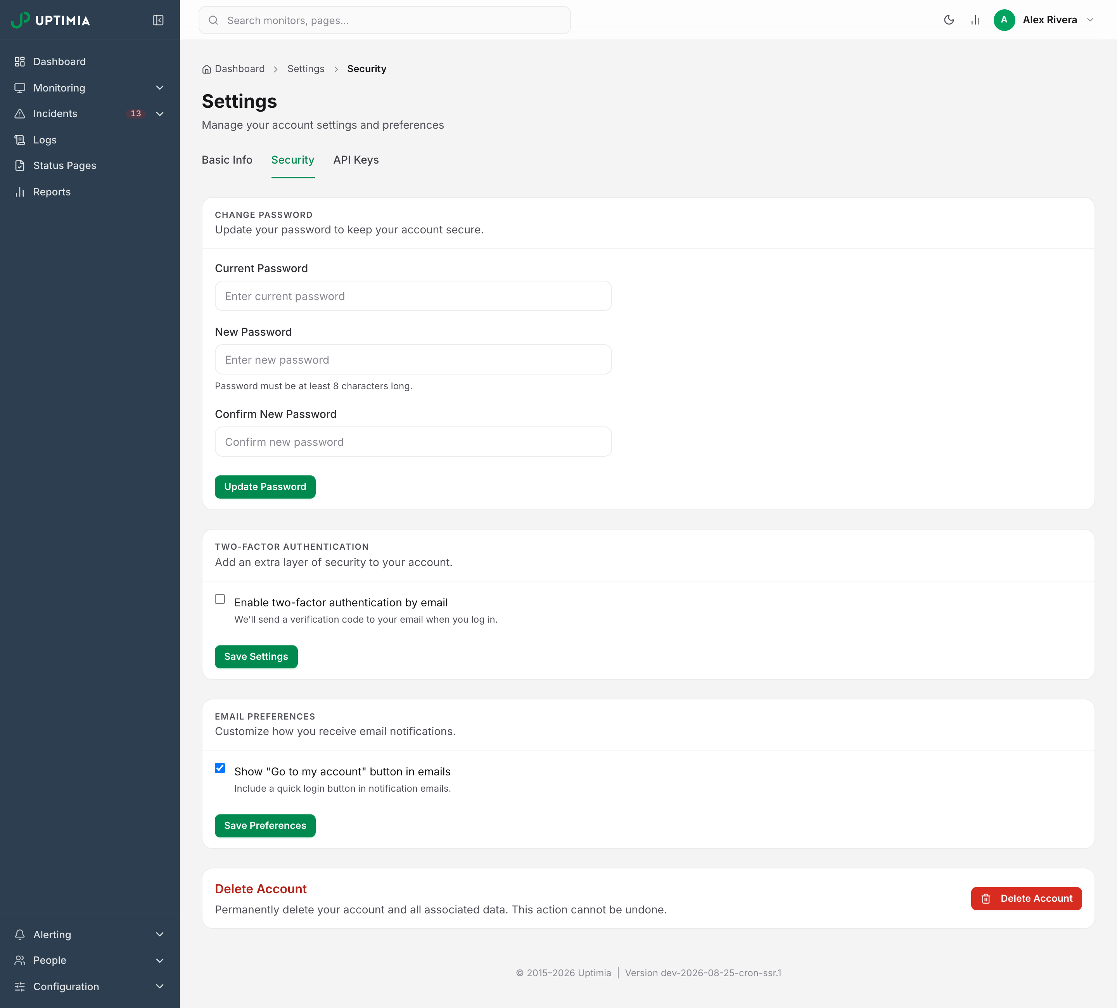This screenshot has width=1117, height=1008.
Task: Select the Security tab
Action: [x=292, y=160]
